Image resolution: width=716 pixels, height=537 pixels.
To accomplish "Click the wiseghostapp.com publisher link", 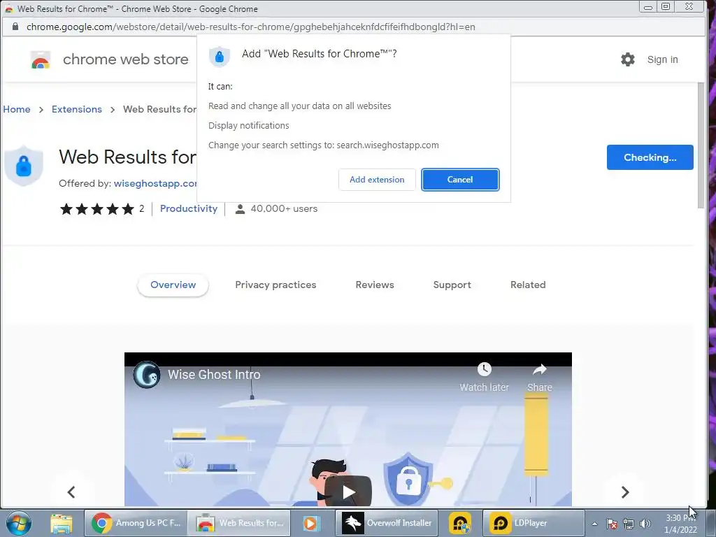I will [x=155, y=183].
